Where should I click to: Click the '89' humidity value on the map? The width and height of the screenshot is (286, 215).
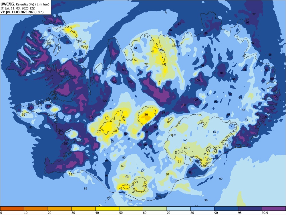point(86,189)
